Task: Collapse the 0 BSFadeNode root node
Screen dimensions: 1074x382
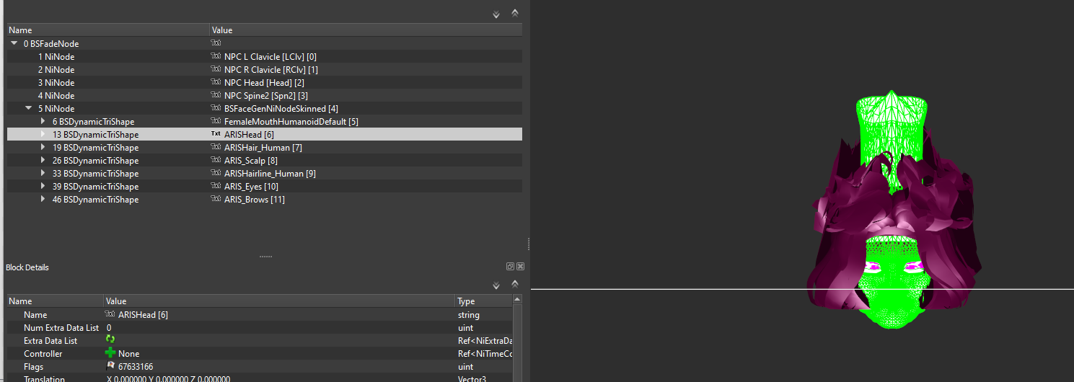Action: click(14, 43)
